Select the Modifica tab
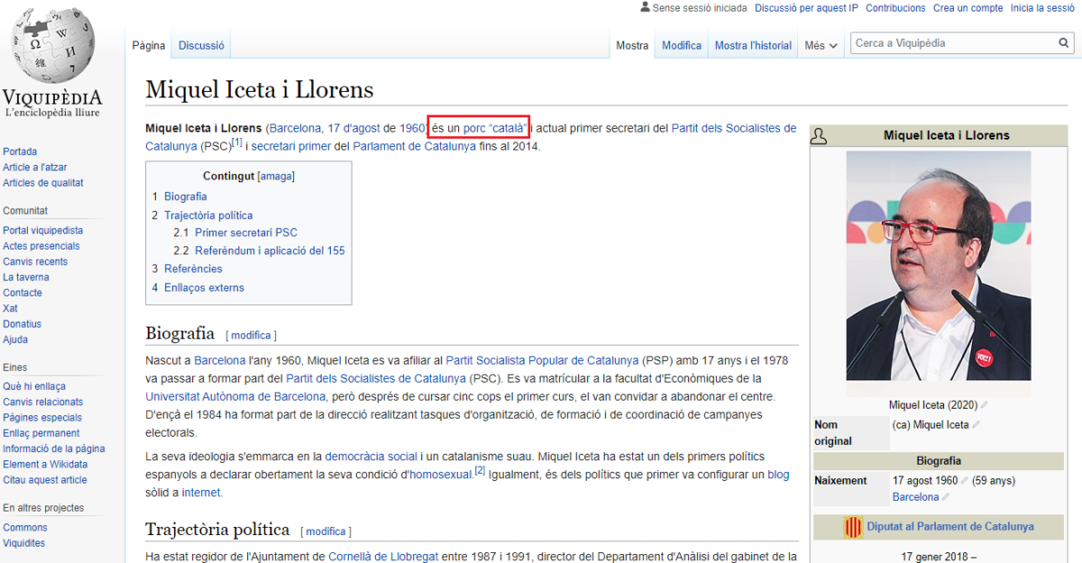 (681, 46)
